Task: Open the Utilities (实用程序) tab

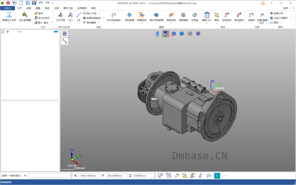Action: (x=82, y=8)
